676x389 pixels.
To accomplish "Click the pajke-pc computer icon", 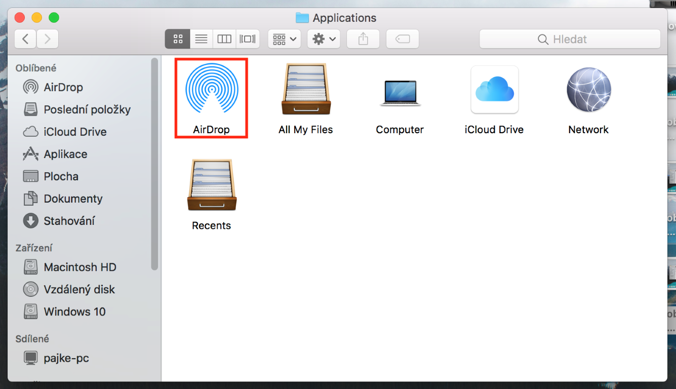I will pyautogui.click(x=31, y=358).
